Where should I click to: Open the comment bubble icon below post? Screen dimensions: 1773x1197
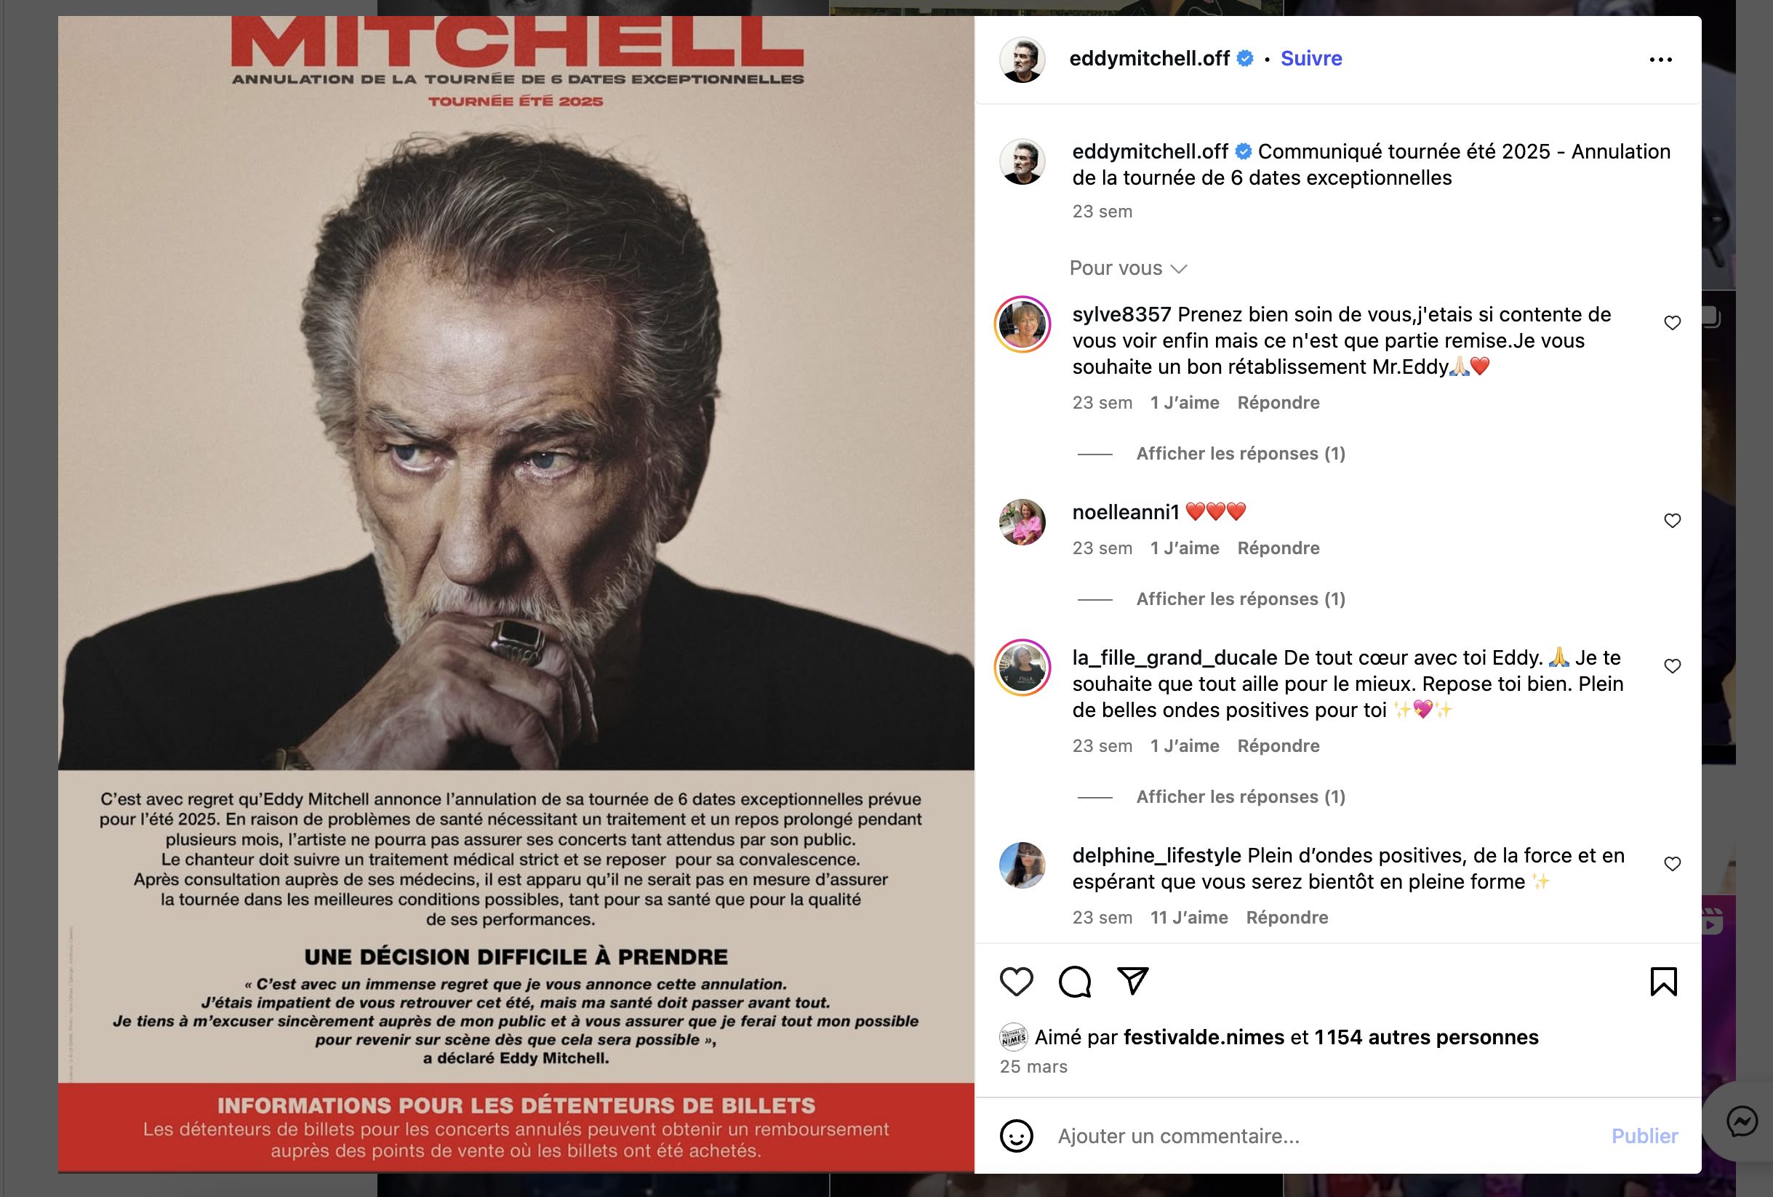[1074, 982]
